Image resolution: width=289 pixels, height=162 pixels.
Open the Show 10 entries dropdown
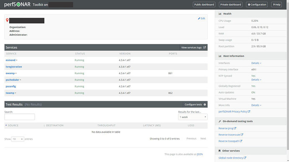18,139
